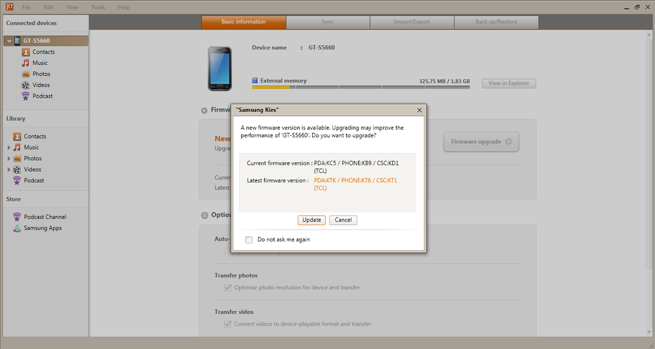The width and height of the screenshot is (655, 349).
Task: Click the main panel vertical scrollbar
Action: pyautogui.click(x=649, y=153)
